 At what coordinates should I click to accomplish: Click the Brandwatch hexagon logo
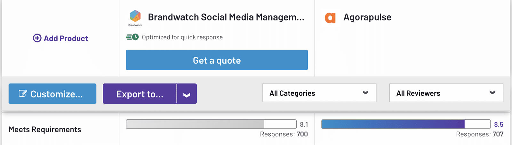click(x=135, y=16)
